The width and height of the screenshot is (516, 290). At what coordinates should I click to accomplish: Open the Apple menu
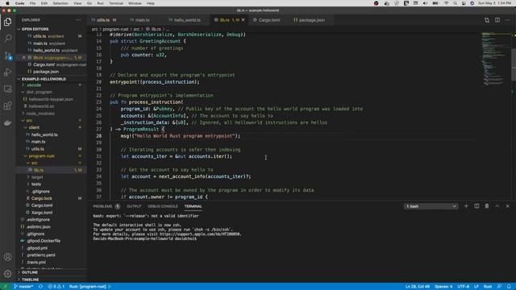[x=7, y=3]
